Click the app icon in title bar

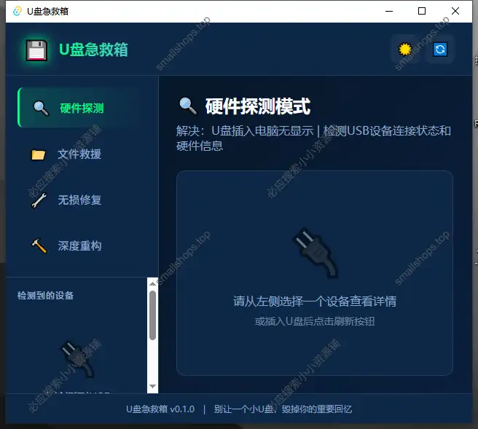coord(17,11)
